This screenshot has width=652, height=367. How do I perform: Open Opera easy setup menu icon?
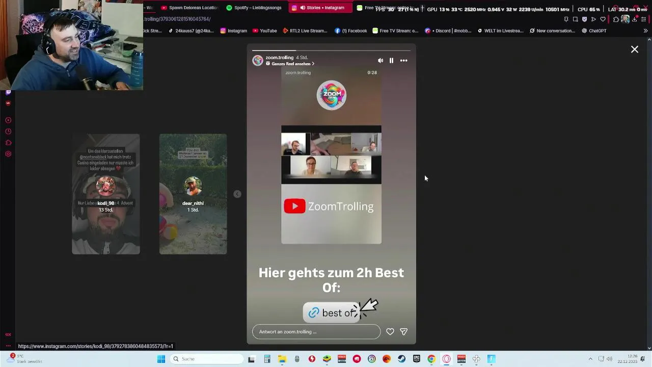click(x=644, y=19)
